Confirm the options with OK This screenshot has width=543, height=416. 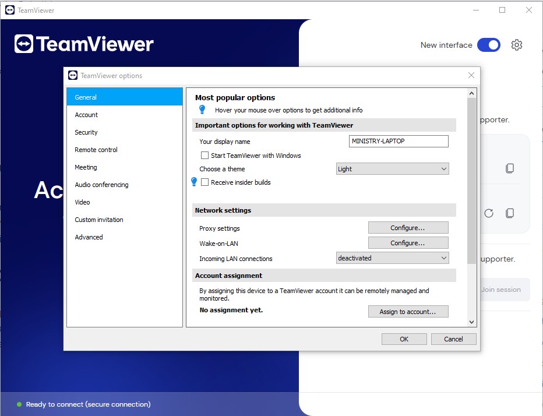404,339
